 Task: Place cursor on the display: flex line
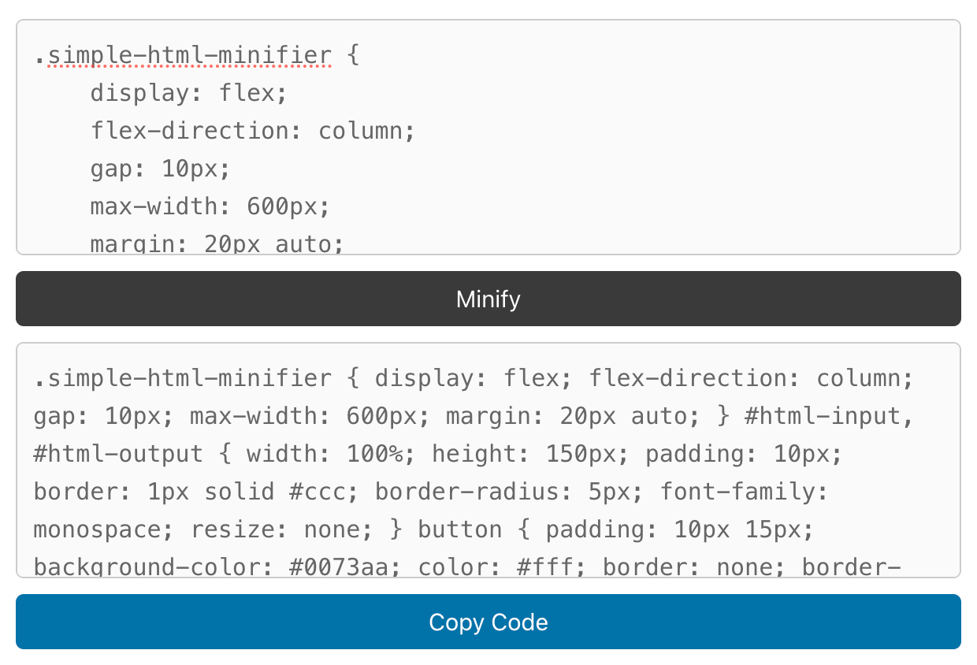189,92
